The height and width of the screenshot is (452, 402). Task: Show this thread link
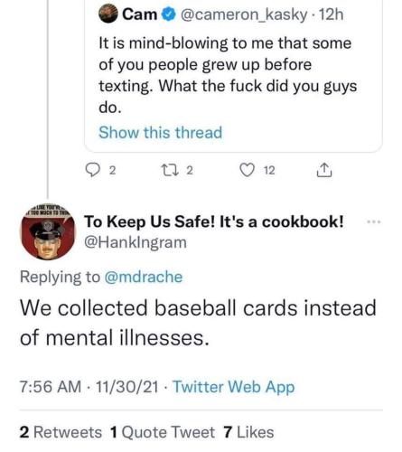point(161,132)
